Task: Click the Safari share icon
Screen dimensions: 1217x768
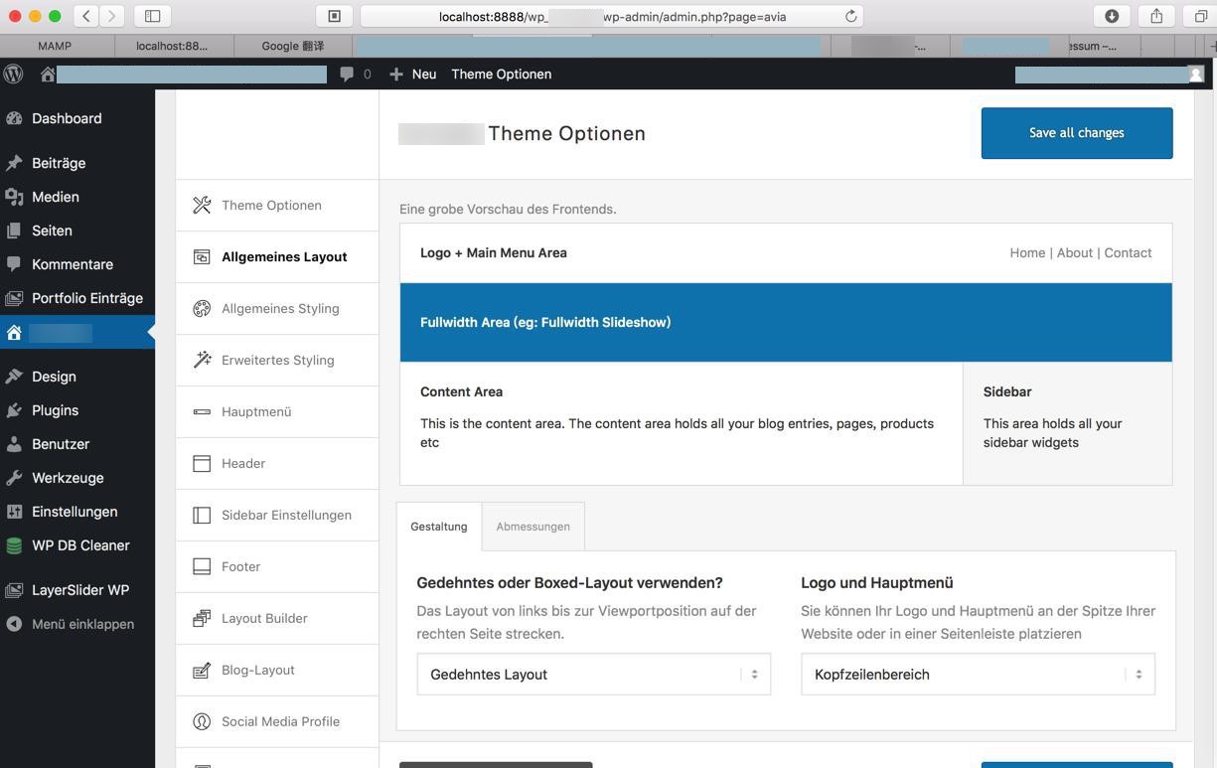Action: (1156, 16)
